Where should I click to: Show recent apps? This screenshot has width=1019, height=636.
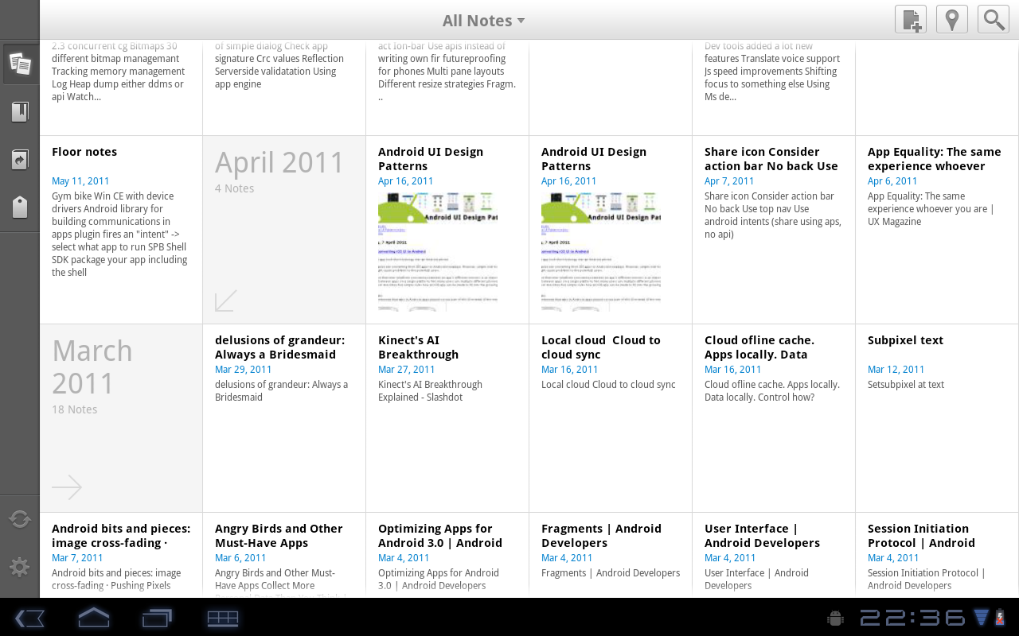158,618
